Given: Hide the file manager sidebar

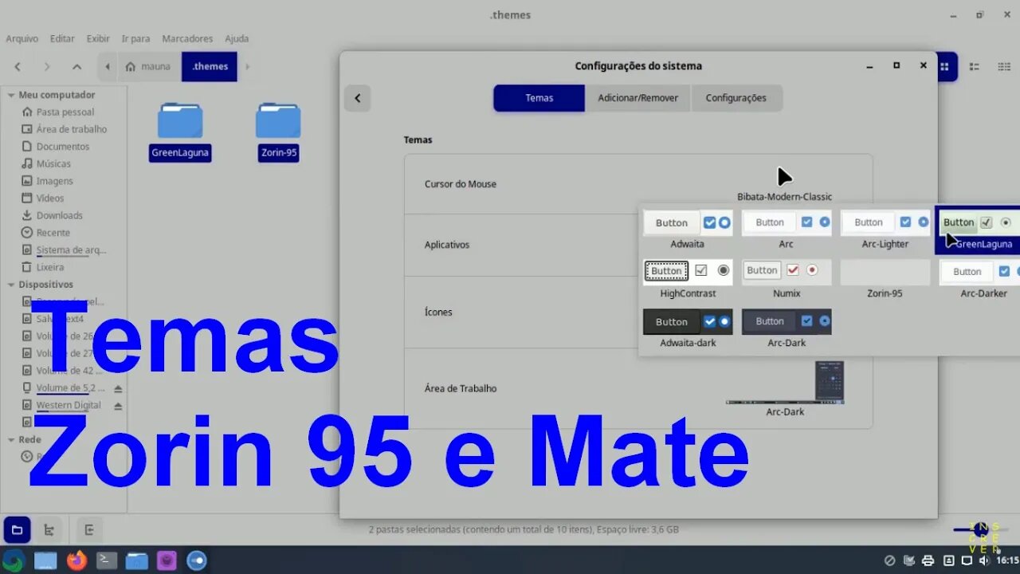Looking at the screenshot, I should (x=89, y=530).
